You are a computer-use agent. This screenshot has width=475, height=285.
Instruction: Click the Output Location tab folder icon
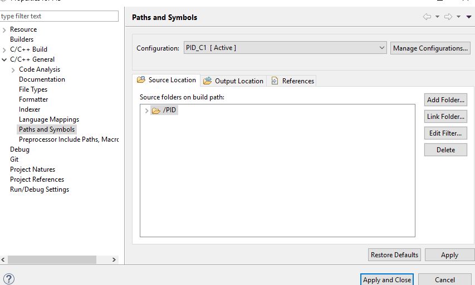click(208, 81)
